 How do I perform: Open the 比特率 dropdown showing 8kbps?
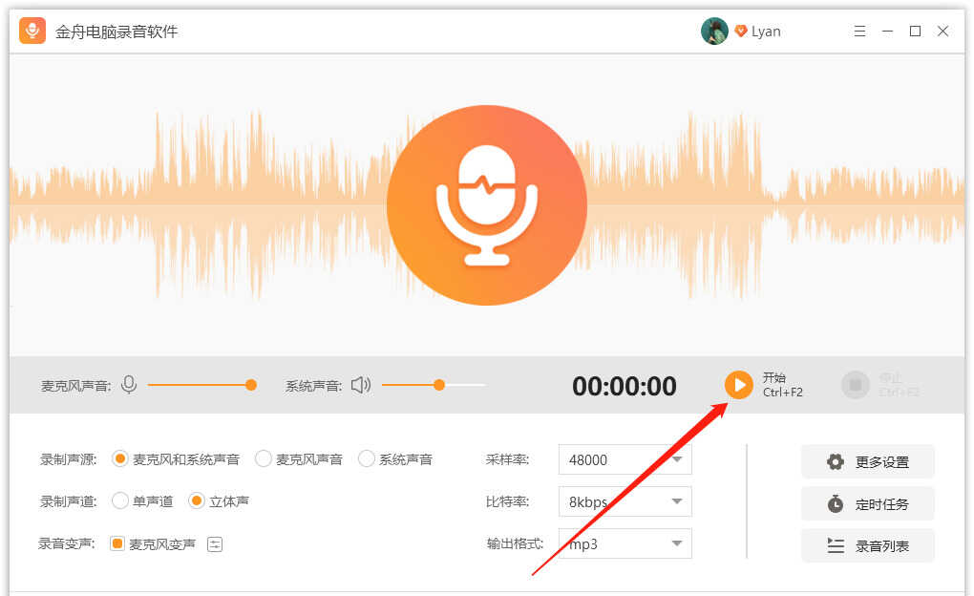click(625, 501)
